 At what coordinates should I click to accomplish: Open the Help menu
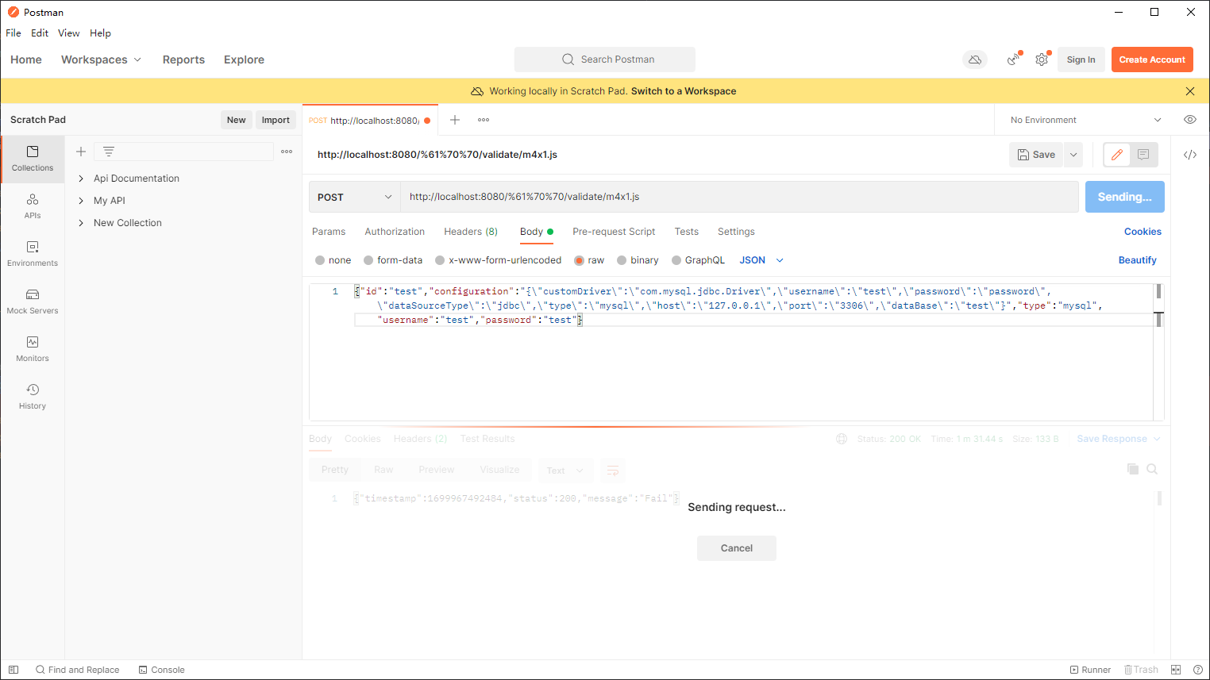click(100, 33)
